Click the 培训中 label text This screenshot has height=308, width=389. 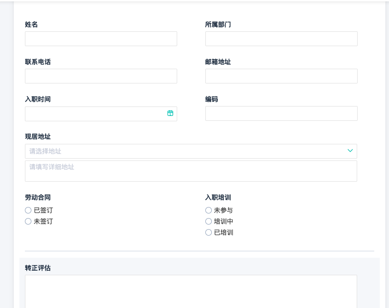tap(224, 221)
